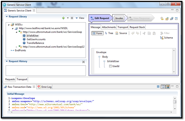Open the Request Stack tab
This screenshot has width=185, height=121.
point(137,27)
